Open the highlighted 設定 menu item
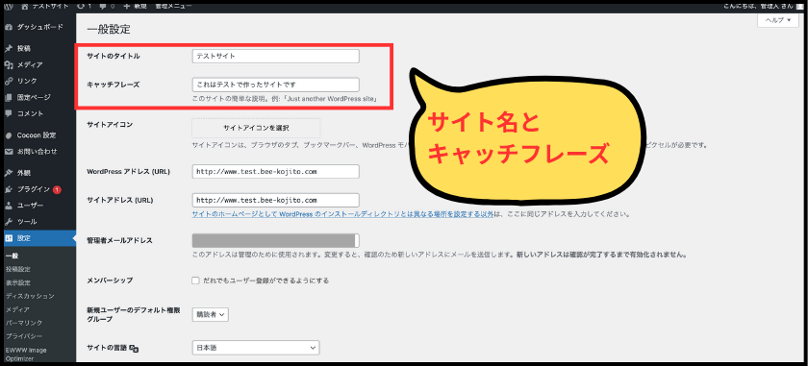This screenshot has height=366, width=808. tap(38, 238)
